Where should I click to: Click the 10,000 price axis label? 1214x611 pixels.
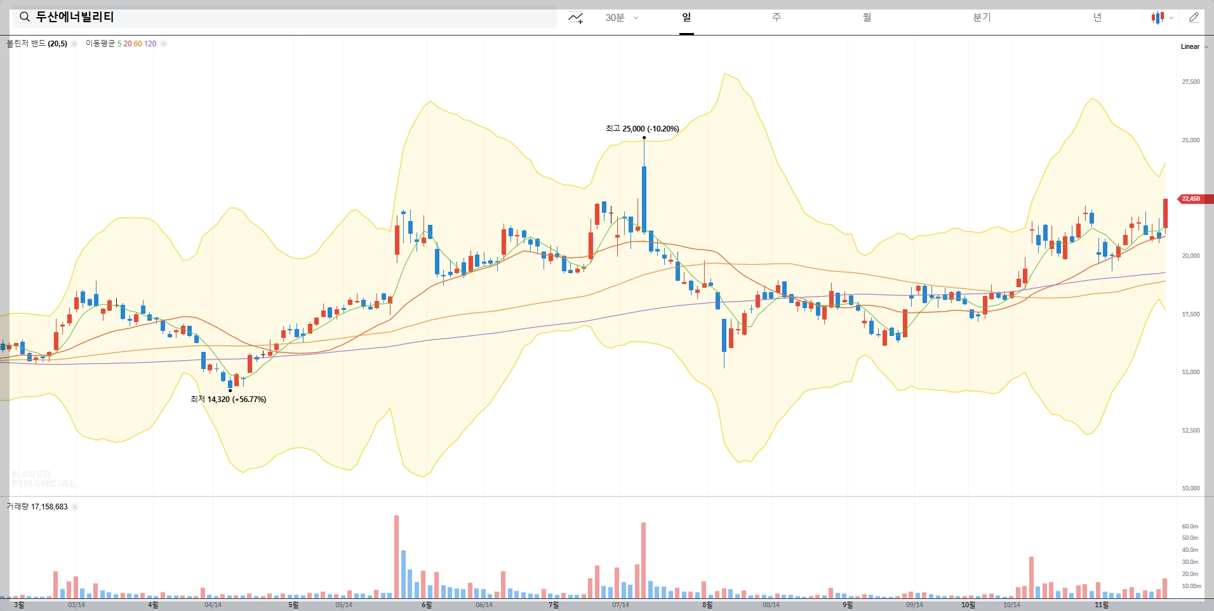tap(1191, 488)
